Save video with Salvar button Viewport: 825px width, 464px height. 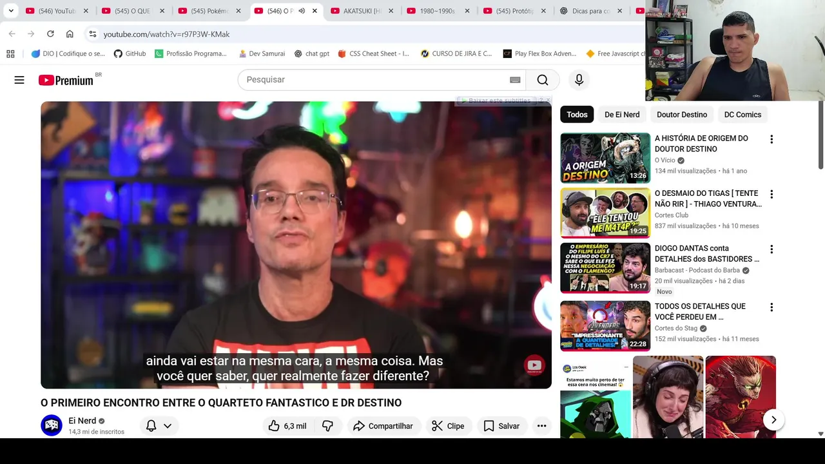501,426
